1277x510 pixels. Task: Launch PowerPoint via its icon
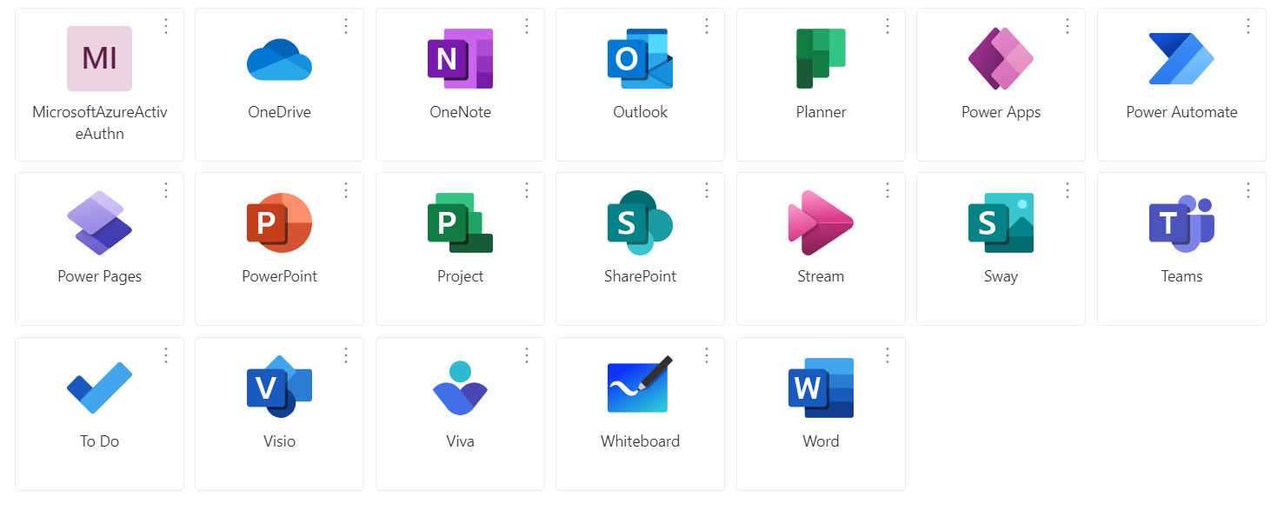click(279, 222)
